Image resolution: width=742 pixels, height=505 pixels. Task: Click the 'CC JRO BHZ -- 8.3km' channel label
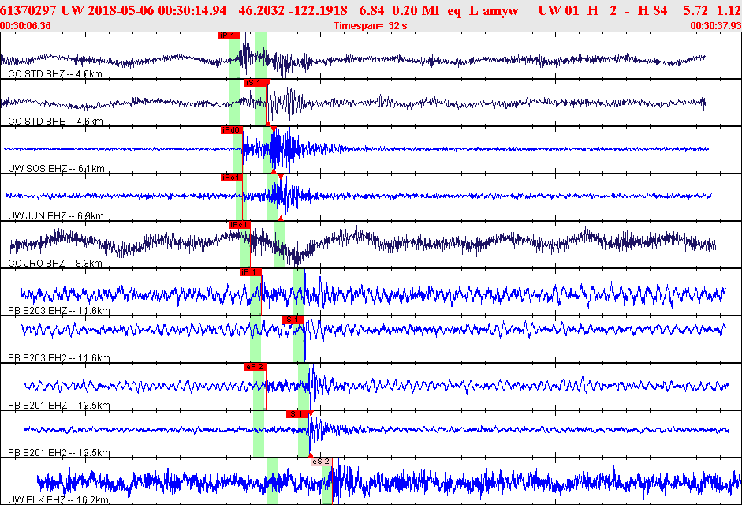point(55,264)
